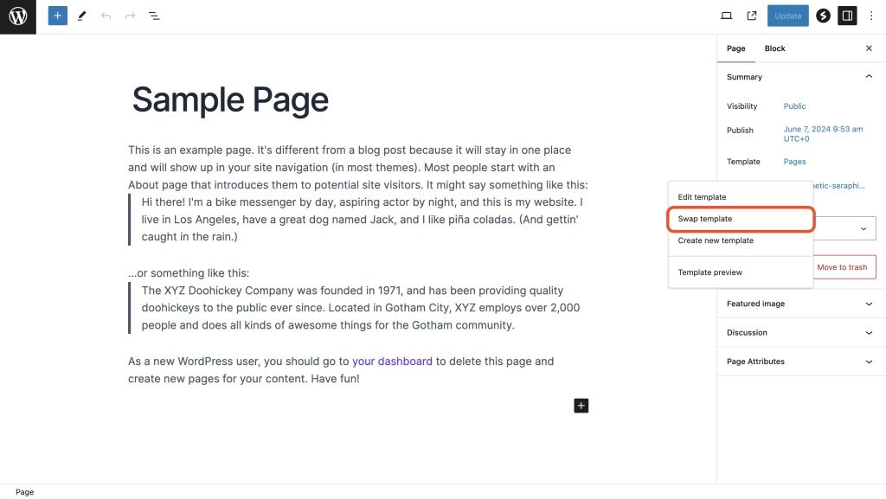Screen dimensions: 886x499
Task: Open the three-dot Options menu
Action: tap(871, 16)
